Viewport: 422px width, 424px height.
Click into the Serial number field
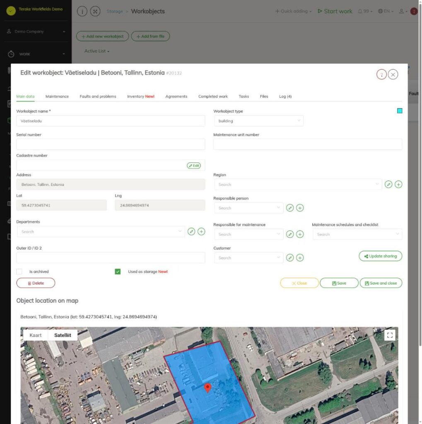[111, 144]
